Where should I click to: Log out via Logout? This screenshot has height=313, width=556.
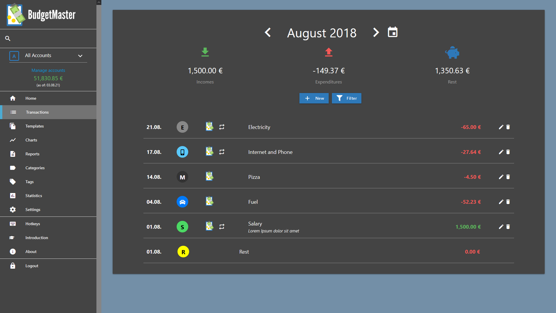click(48, 266)
